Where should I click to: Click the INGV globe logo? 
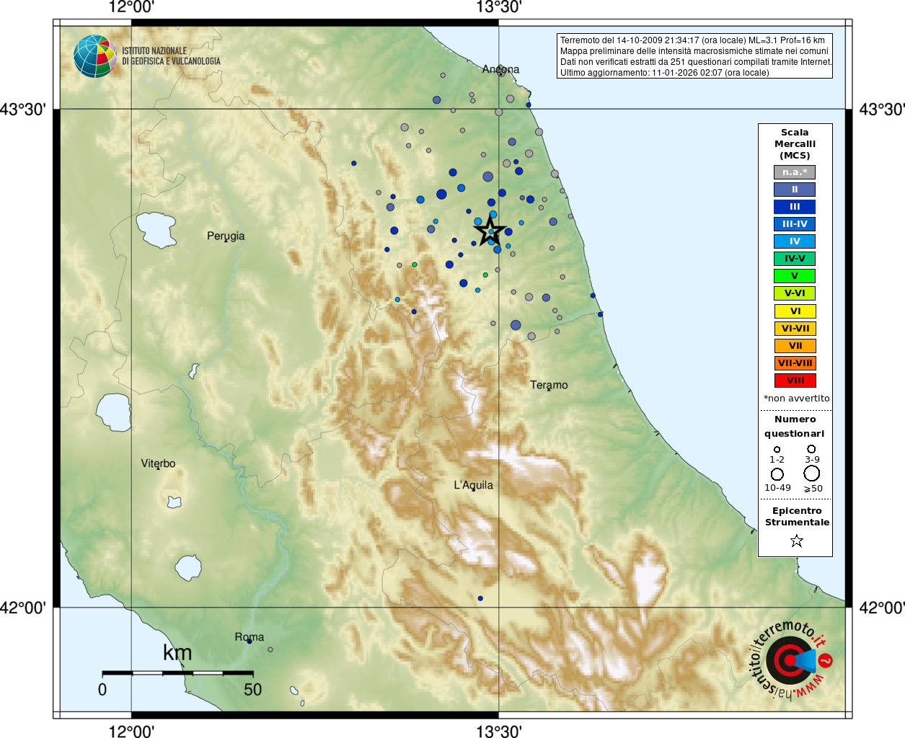coord(94,56)
